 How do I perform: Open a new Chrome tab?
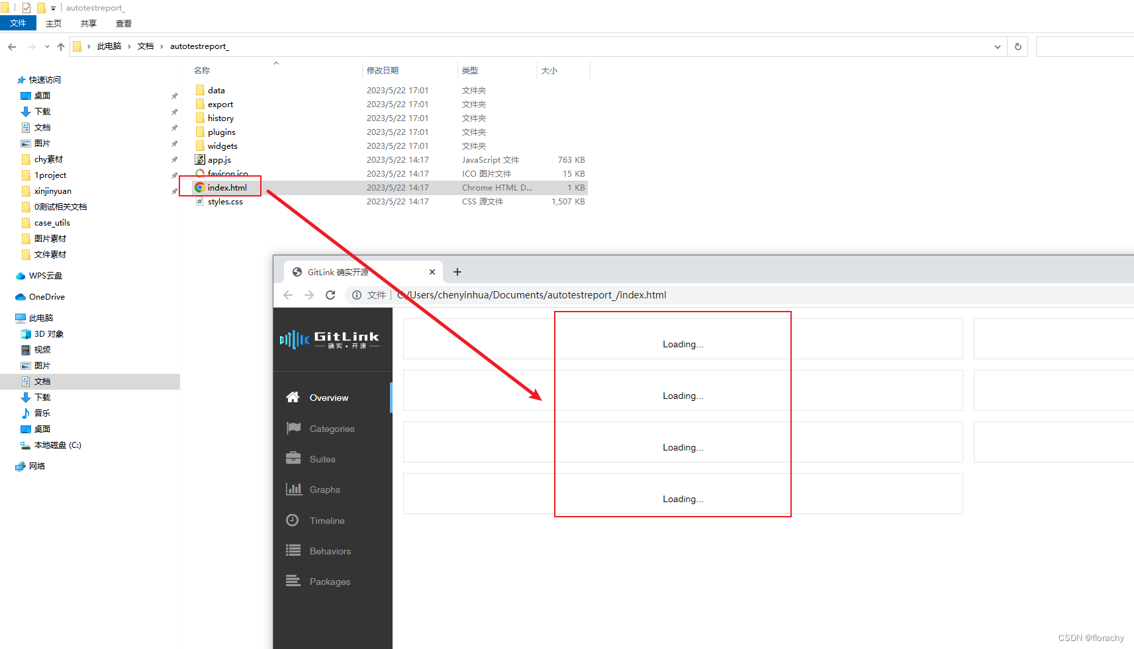[457, 272]
